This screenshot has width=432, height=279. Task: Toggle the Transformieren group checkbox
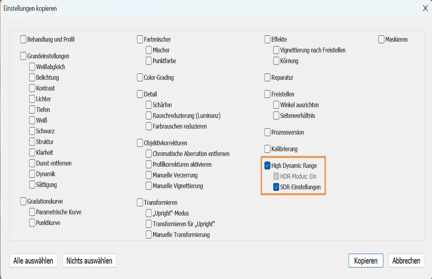[x=140, y=203]
